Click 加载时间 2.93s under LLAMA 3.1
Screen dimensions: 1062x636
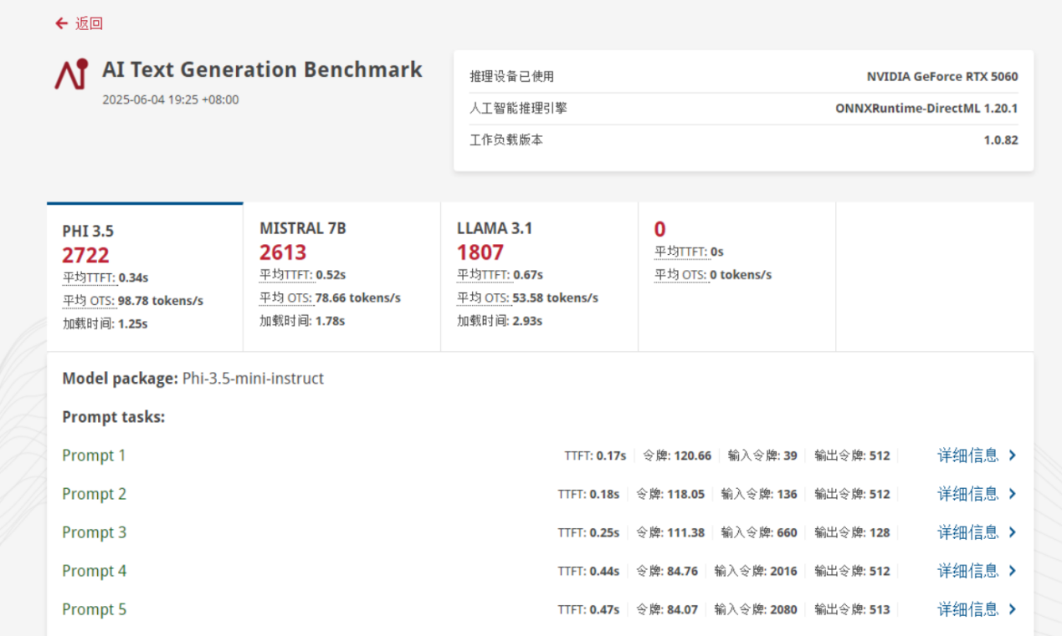500,320
